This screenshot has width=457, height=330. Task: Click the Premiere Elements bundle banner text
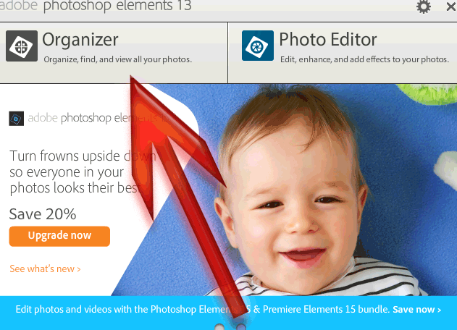[203, 309]
